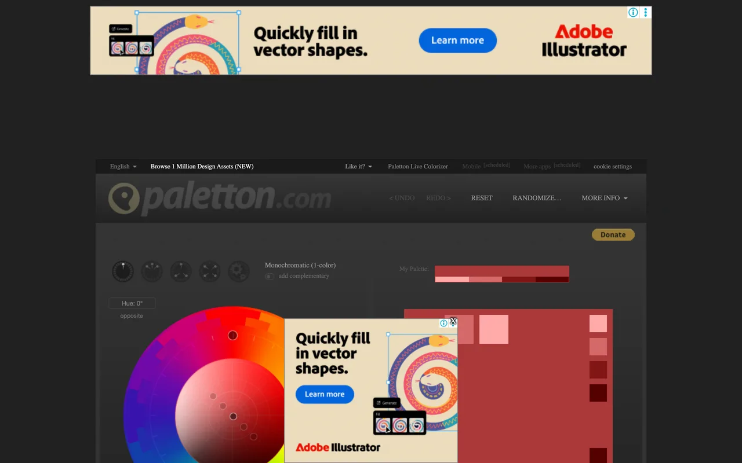742x463 pixels.
Task: Click the RESET menu item
Action: coord(482,198)
